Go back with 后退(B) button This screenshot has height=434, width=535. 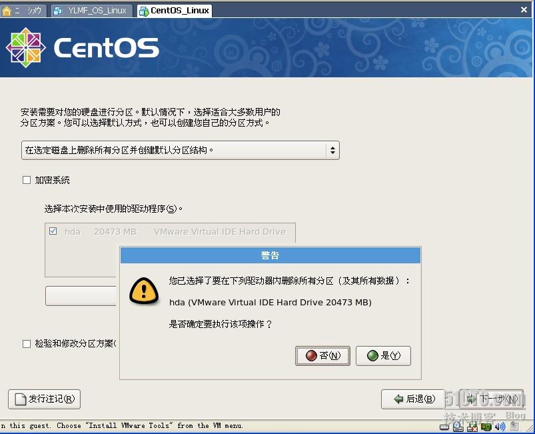coord(413,399)
